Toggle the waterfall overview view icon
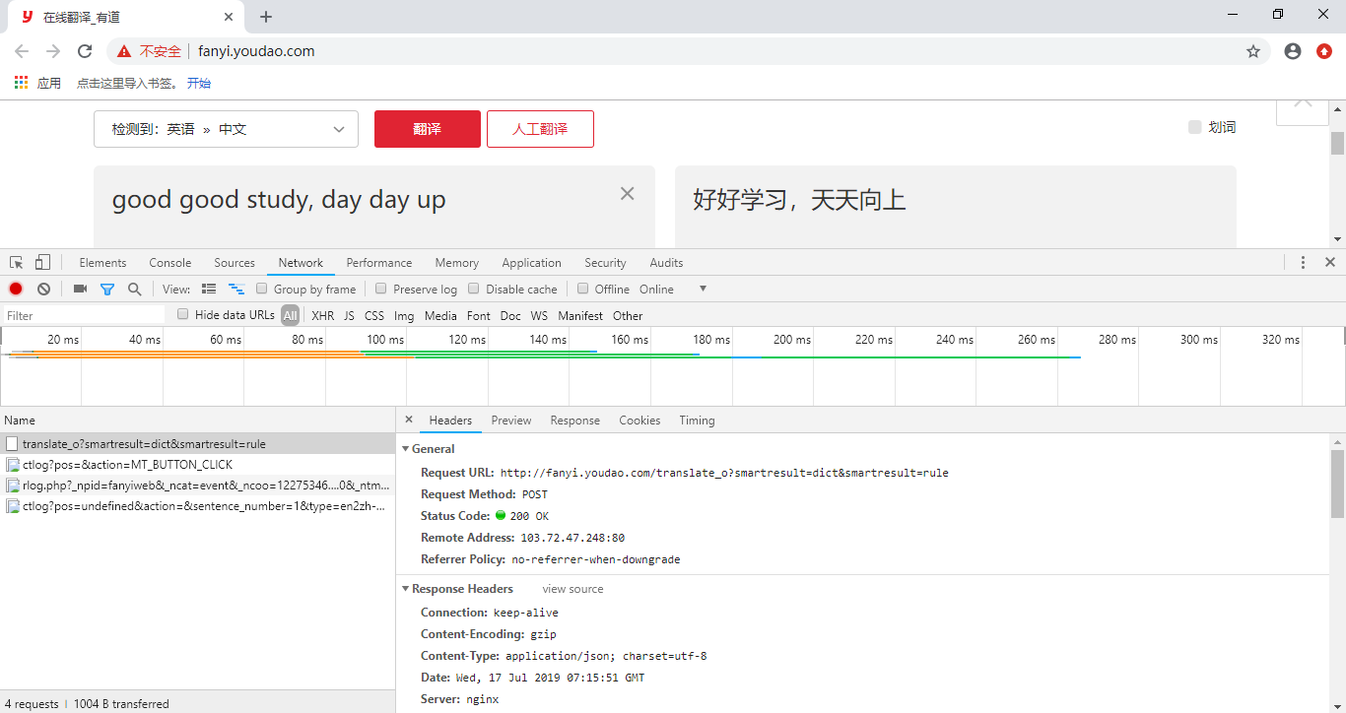 pos(236,289)
